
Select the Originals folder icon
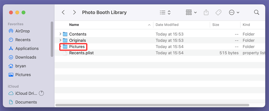(65, 40)
